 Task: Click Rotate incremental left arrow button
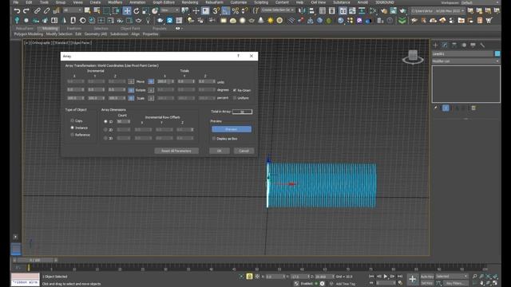pos(131,90)
